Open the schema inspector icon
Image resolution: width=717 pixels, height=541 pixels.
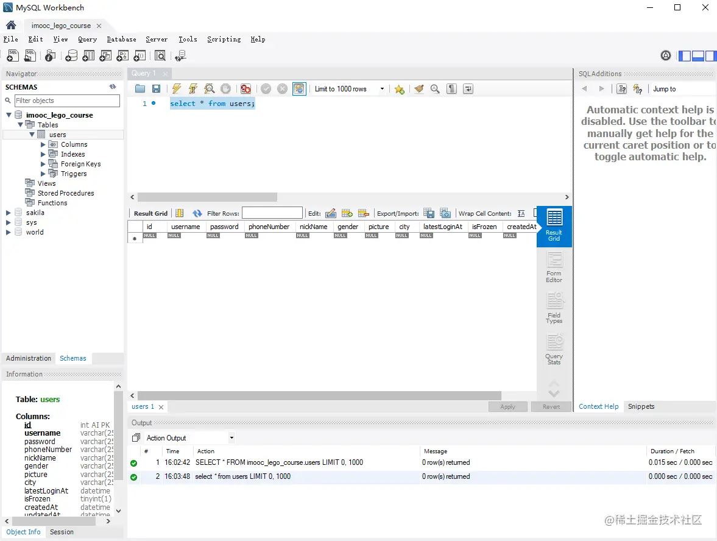click(51, 56)
